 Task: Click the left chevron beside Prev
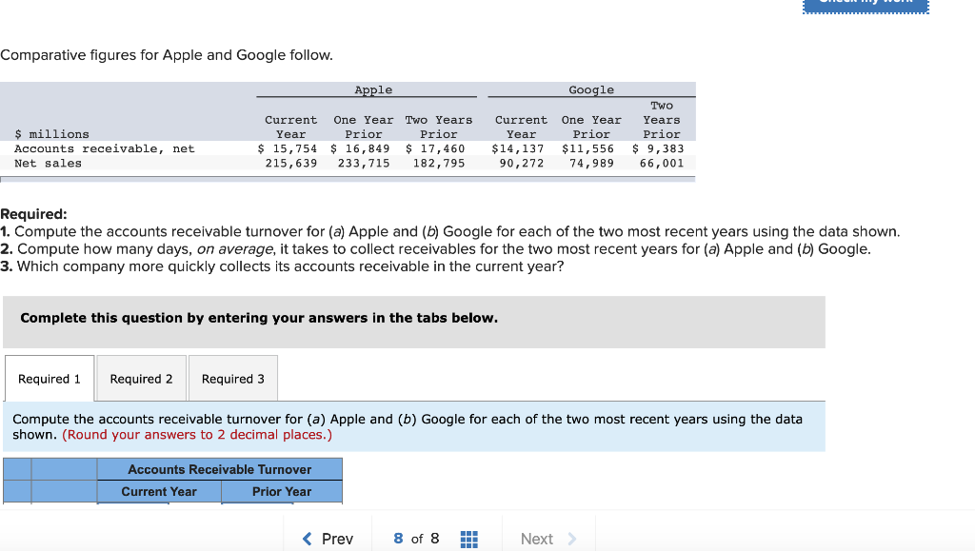click(308, 539)
